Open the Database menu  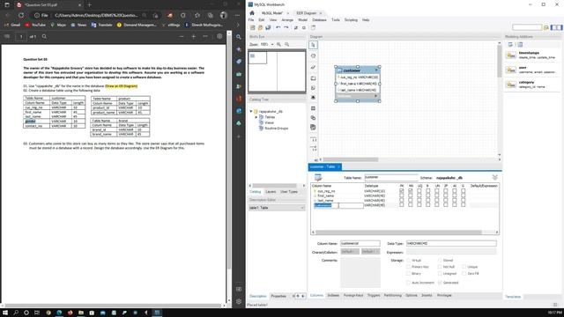(x=319, y=19)
